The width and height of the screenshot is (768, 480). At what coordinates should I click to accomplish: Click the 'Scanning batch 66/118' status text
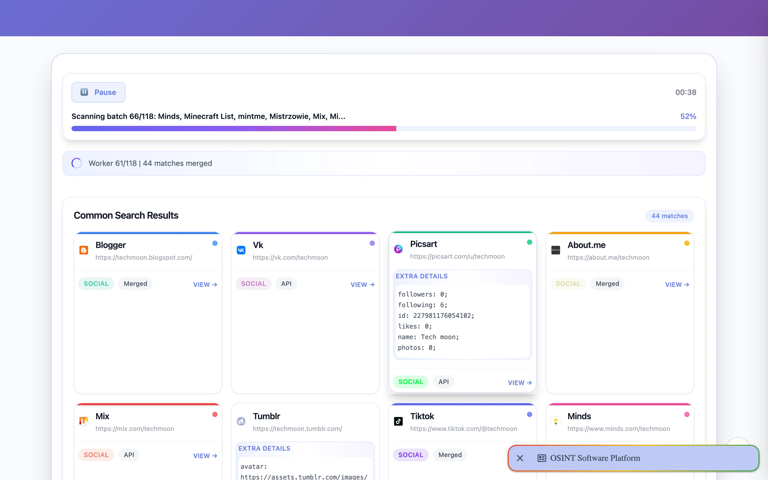(209, 117)
